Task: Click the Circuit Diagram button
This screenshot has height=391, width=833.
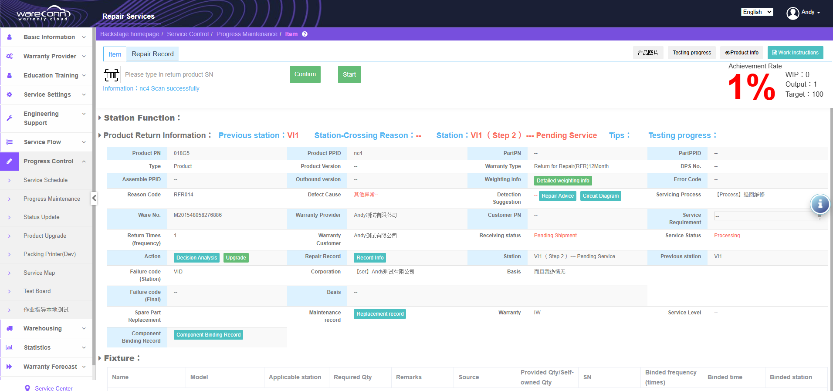Action: pyautogui.click(x=601, y=196)
